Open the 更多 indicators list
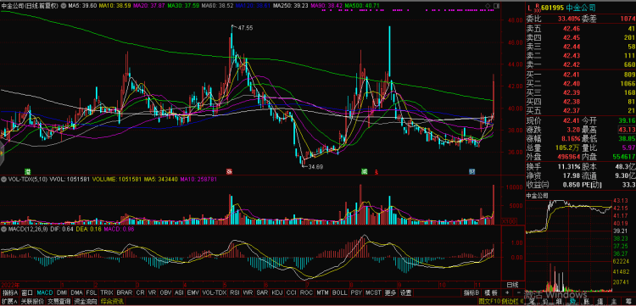This screenshot has height=306, width=636. (x=390, y=292)
